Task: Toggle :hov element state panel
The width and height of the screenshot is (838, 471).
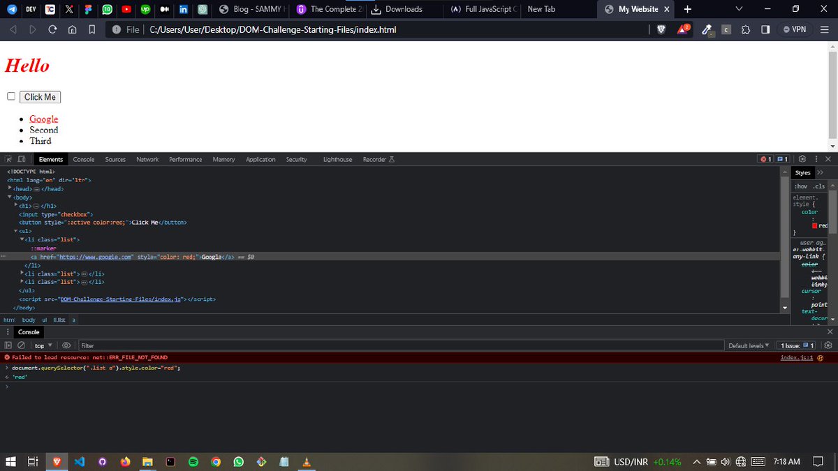Action: point(800,186)
